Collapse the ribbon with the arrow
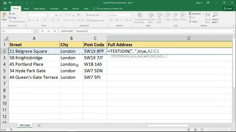The image size is (236, 132). tap(233, 26)
